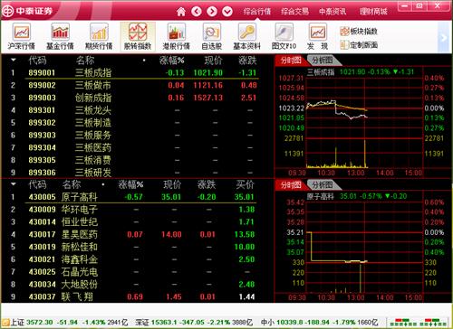
Task: Sort stock table by 买价 column
Action: pos(245,184)
